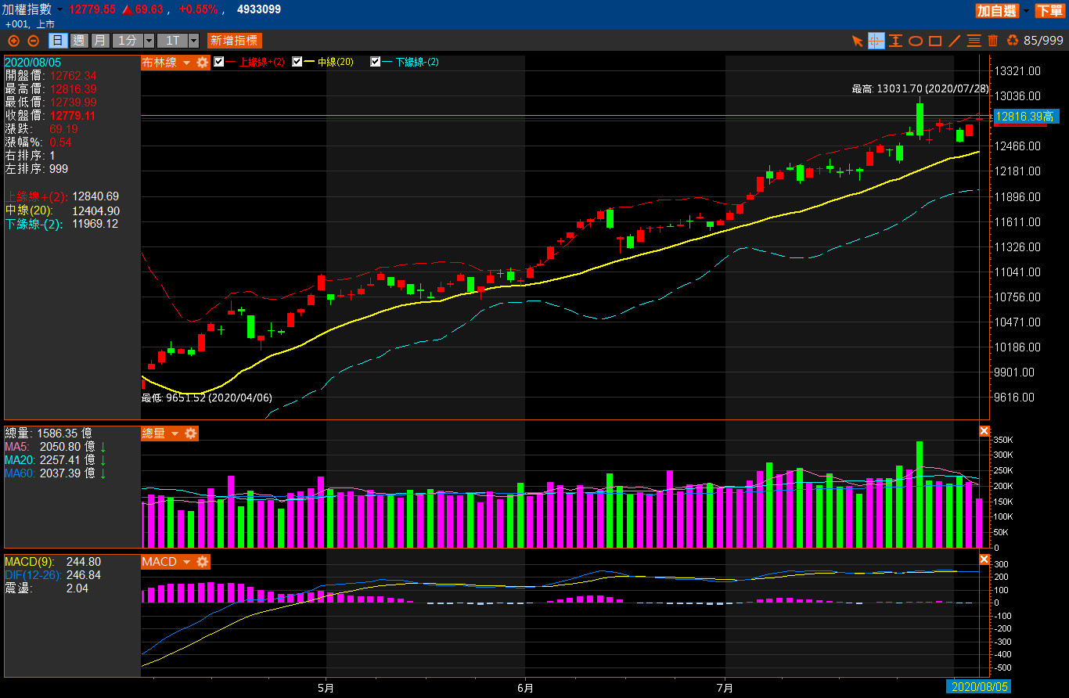Select the ellipse drawing tool

point(915,41)
